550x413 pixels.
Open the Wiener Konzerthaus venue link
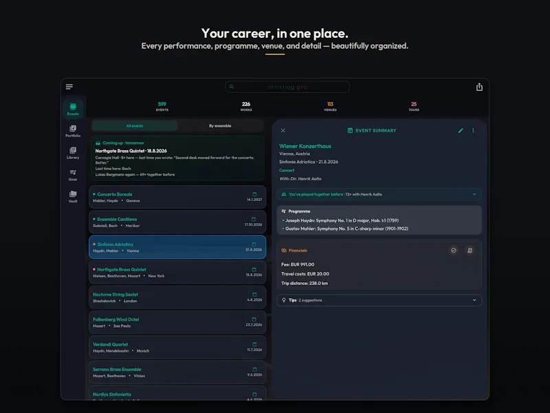tap(305, 146)
